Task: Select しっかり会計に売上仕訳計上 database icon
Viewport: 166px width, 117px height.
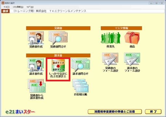Action: (58, 65)
